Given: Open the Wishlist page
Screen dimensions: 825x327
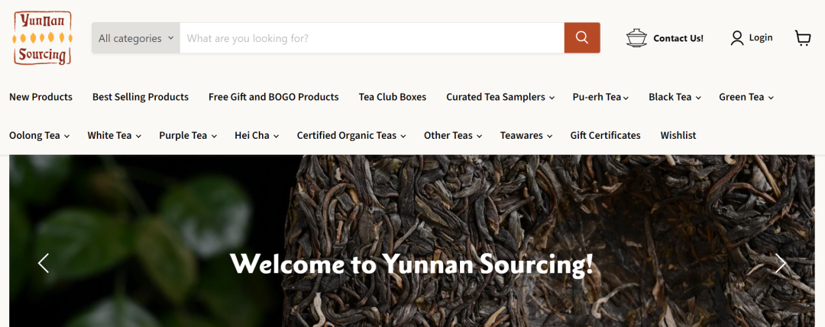Looking at the screenshot, I should click(678, 135).
